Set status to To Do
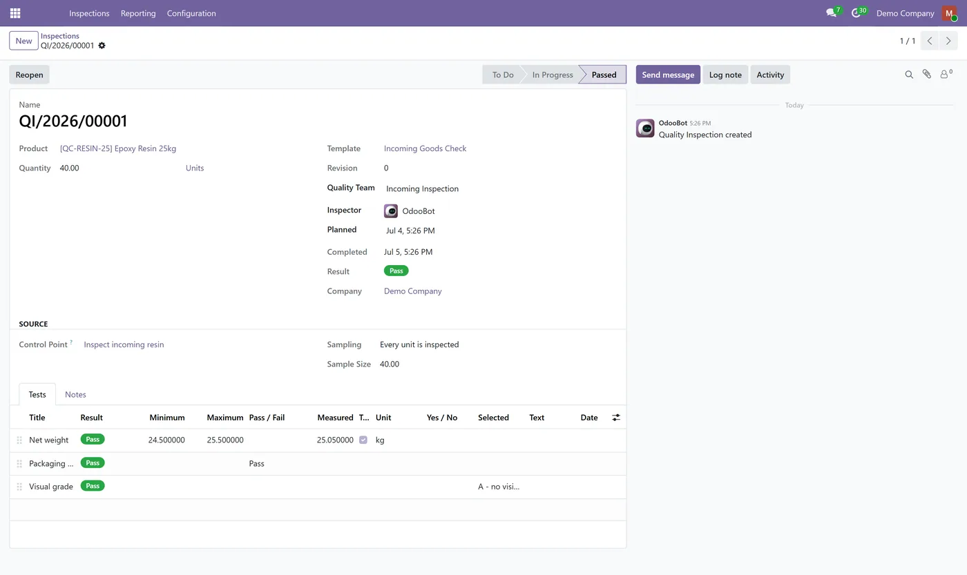 [502, 75]
